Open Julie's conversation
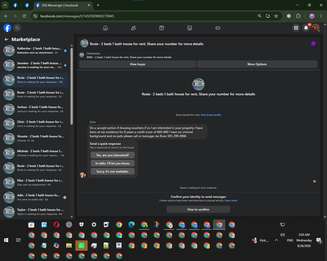The width and height of the screenshot is (327, 261). click(35, 197)
